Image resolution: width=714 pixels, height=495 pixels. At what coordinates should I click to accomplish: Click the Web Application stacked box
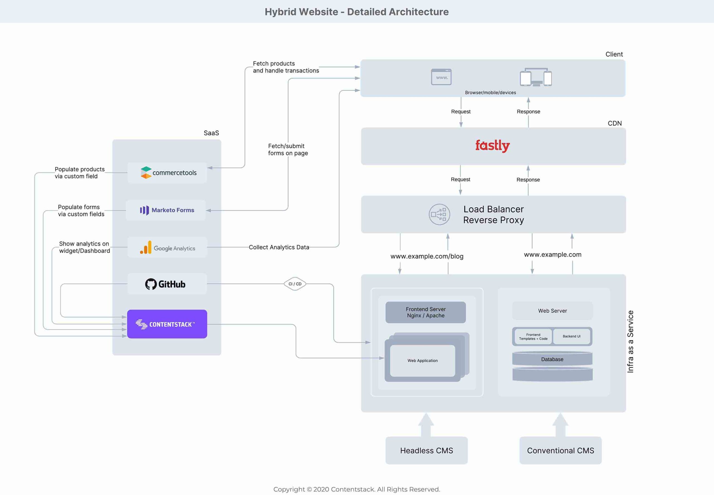tap(423, 360)
